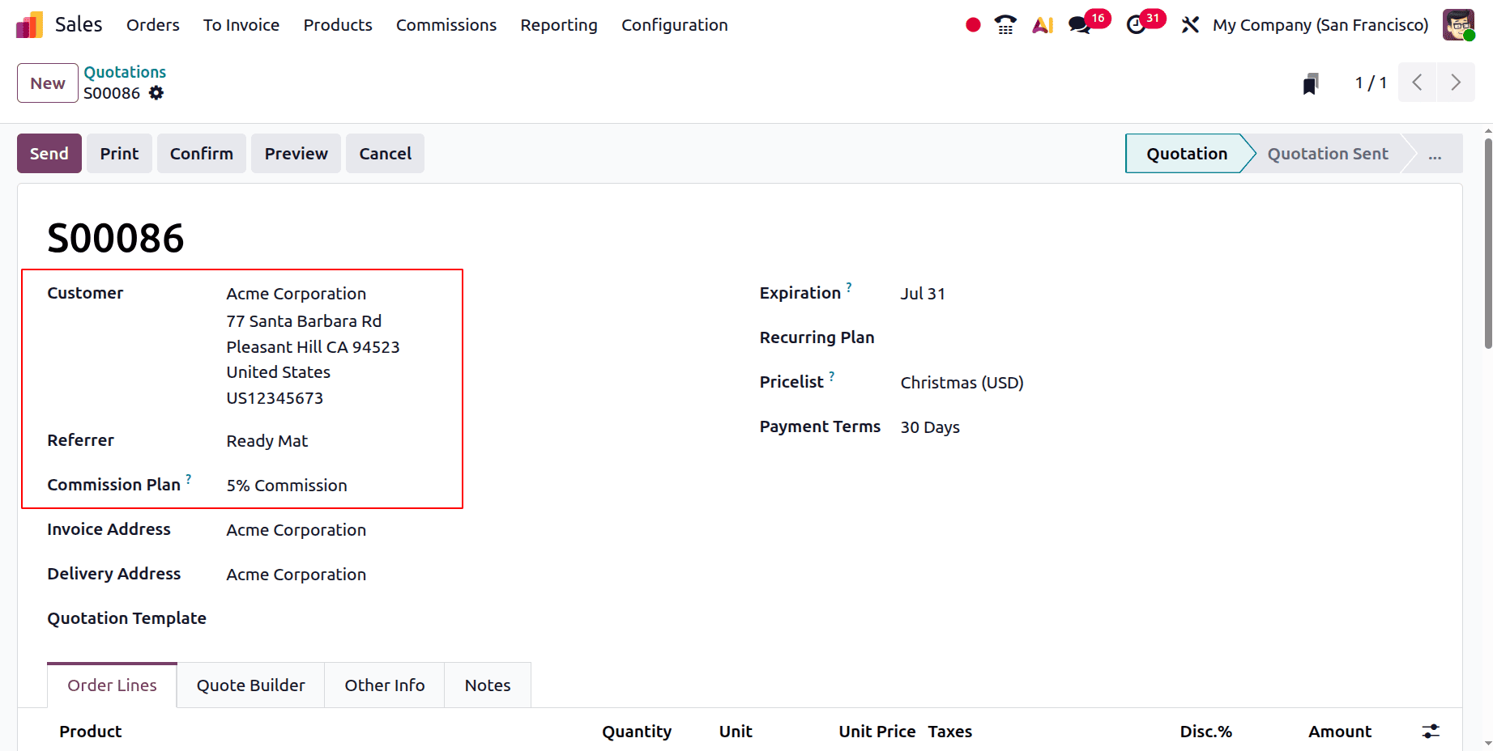
Task: Click the vertical scrollbar thumb
Action: (x=1488, y=243)
